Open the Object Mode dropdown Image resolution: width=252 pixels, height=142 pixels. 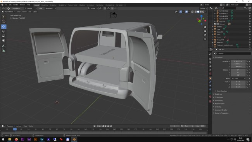9,12
